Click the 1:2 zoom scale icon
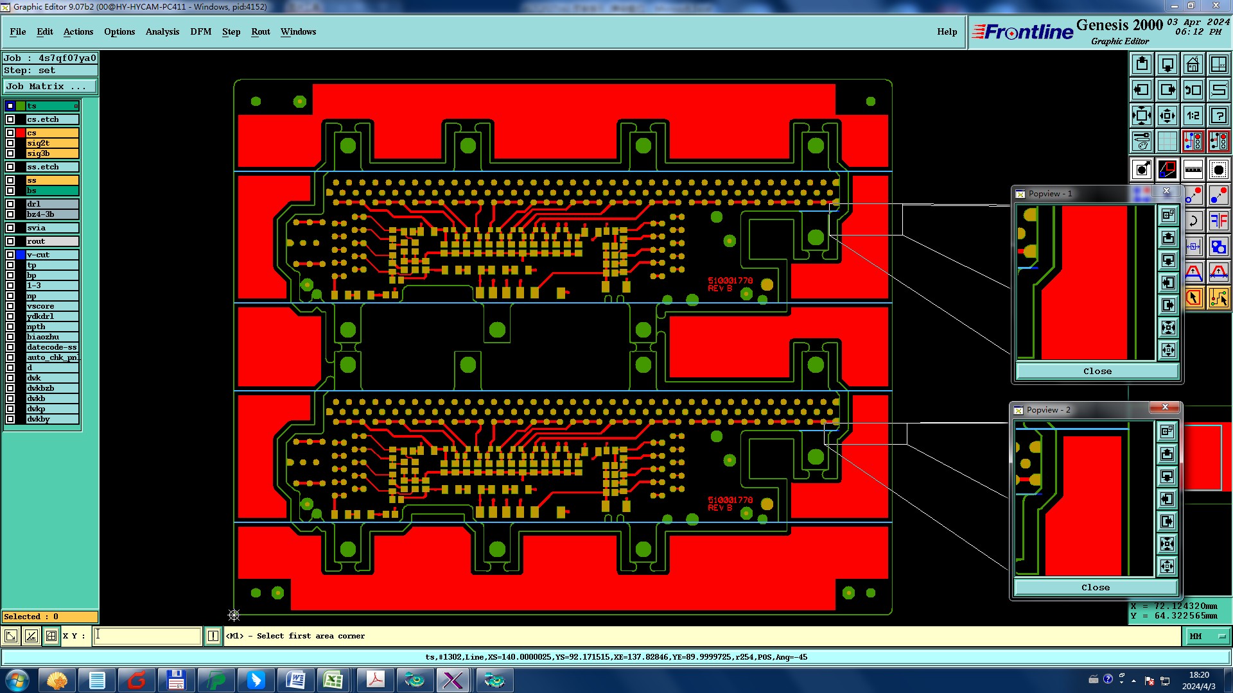 click(1193, 116)
